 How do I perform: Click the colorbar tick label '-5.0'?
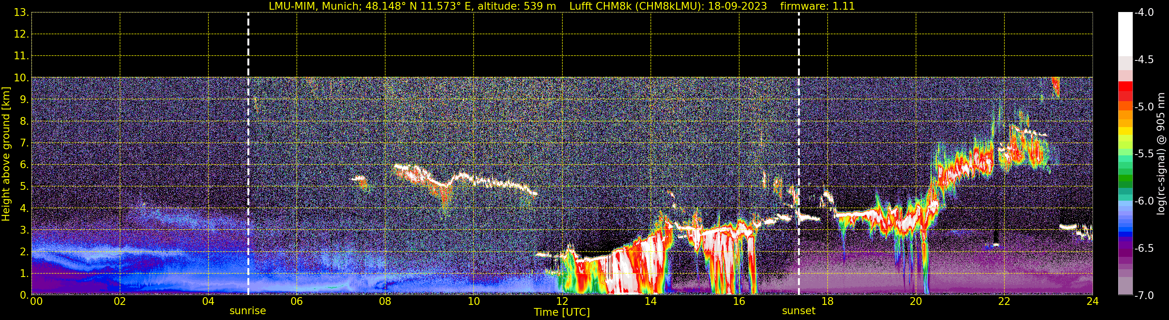click(1144, 107)
